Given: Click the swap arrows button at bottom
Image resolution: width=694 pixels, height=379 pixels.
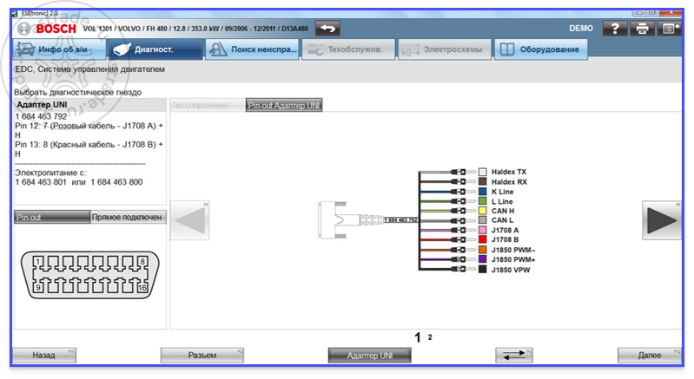Looking at the screenshot, I should pyautogui.click(x=514, y=355).
